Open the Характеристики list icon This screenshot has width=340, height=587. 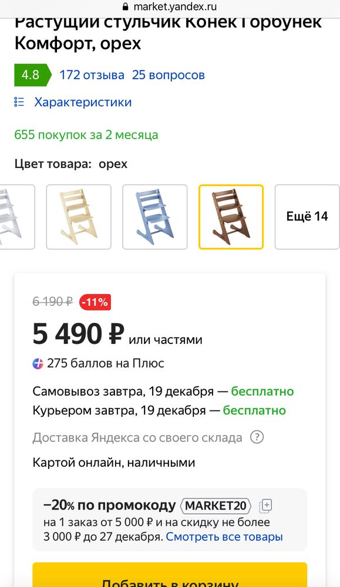[x=19, y=101]
